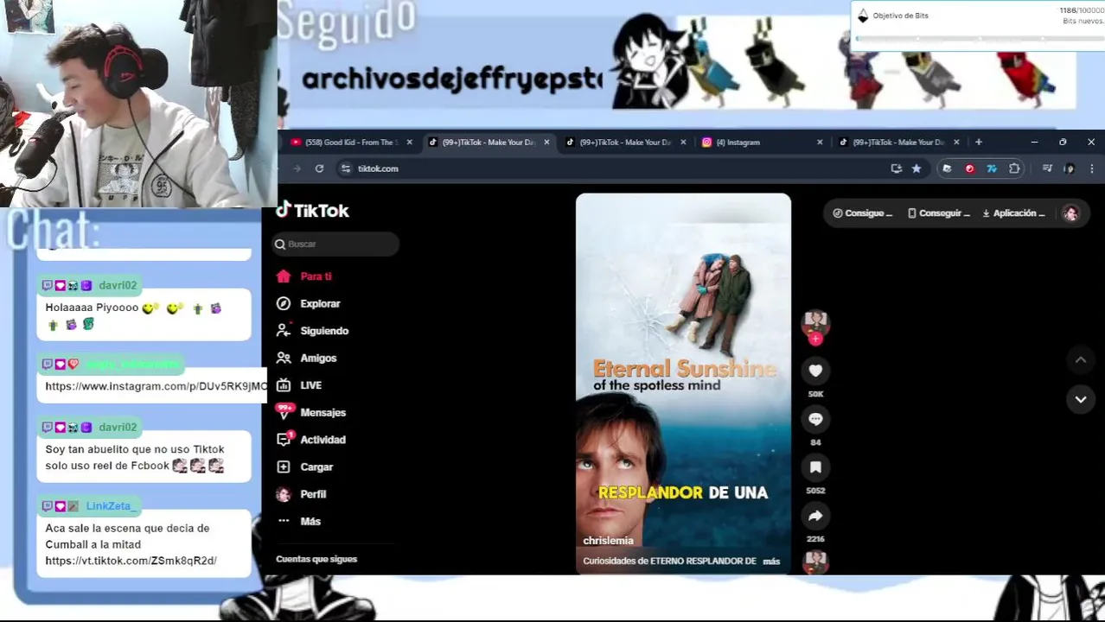Expand caption with más link

point(771,562)
